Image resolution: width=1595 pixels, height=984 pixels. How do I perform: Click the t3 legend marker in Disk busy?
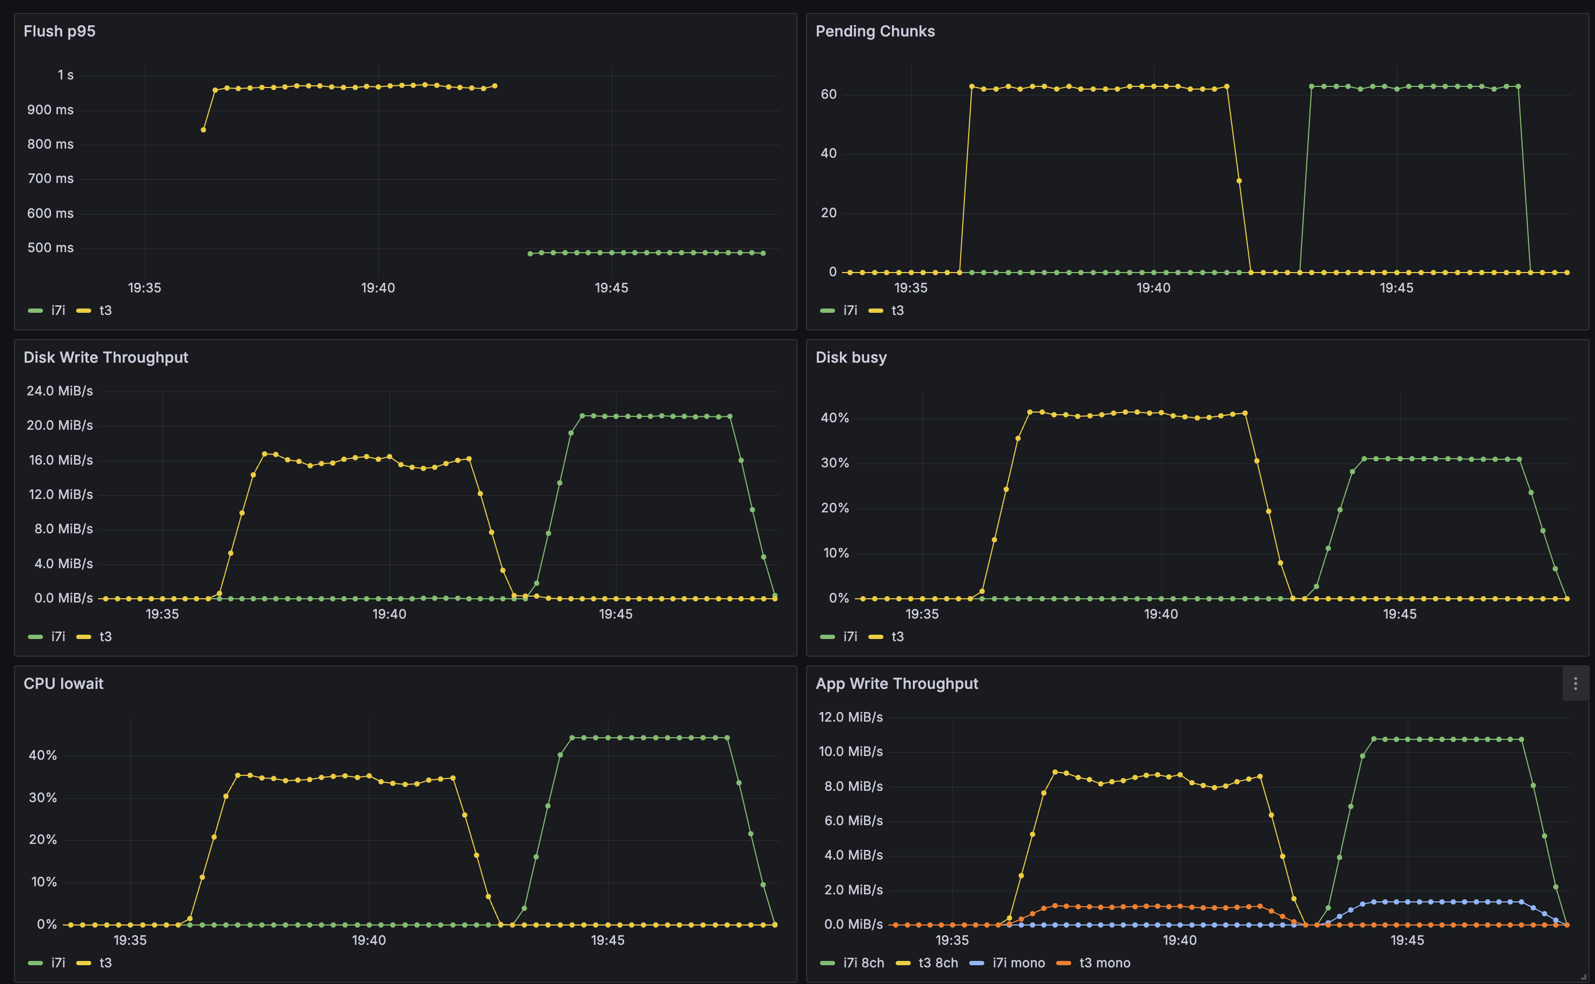877,636
